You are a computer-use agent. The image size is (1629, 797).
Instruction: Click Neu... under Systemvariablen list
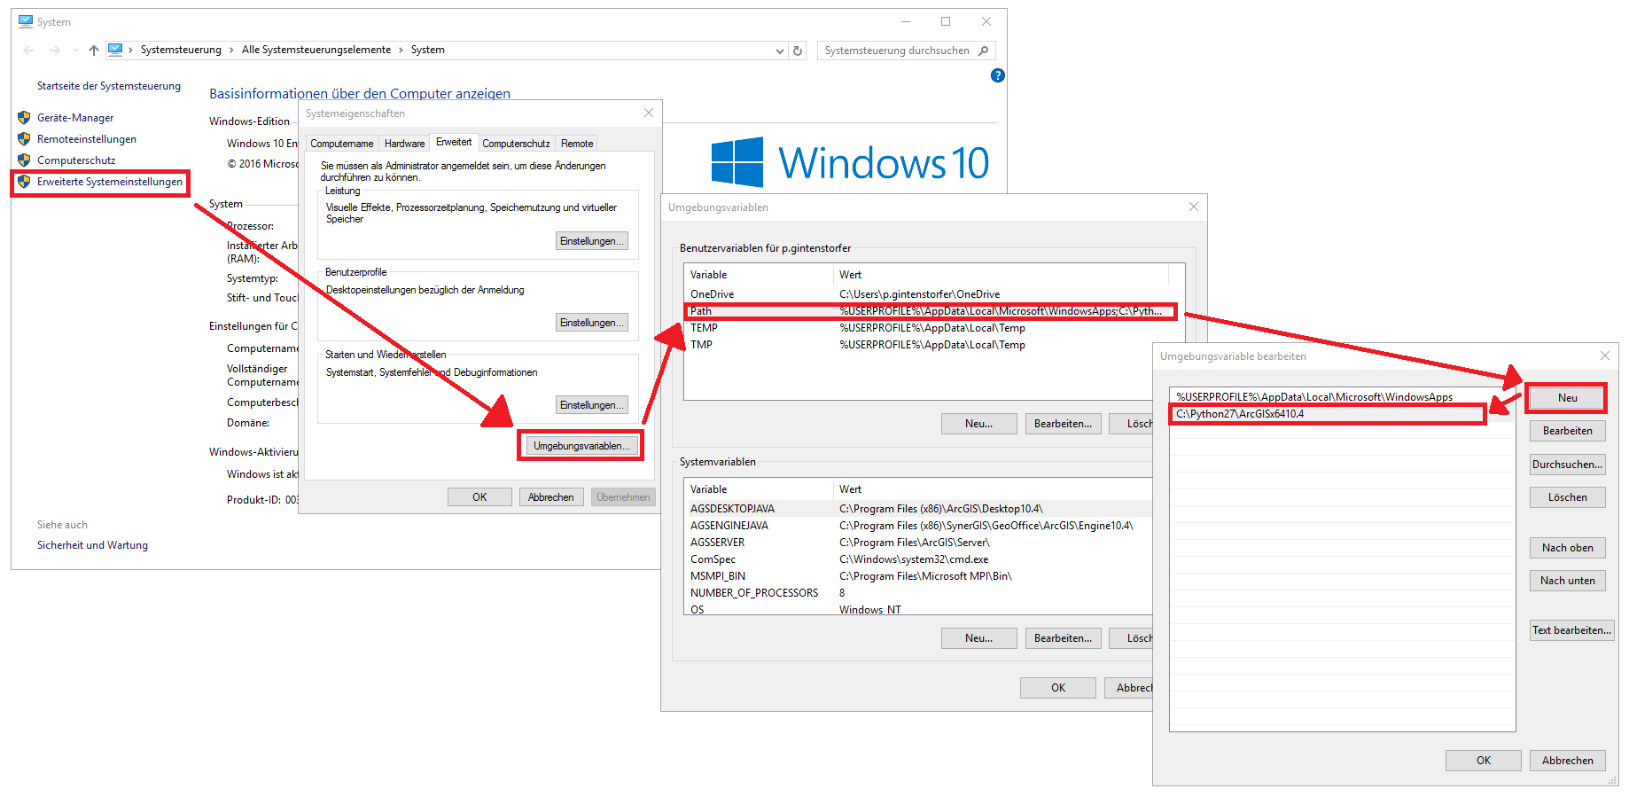tap(978, 638)
